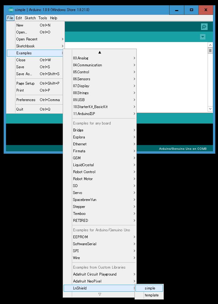Expand 05.Control examples
This screenshot has width=218, height=304.
pos(100,72)
